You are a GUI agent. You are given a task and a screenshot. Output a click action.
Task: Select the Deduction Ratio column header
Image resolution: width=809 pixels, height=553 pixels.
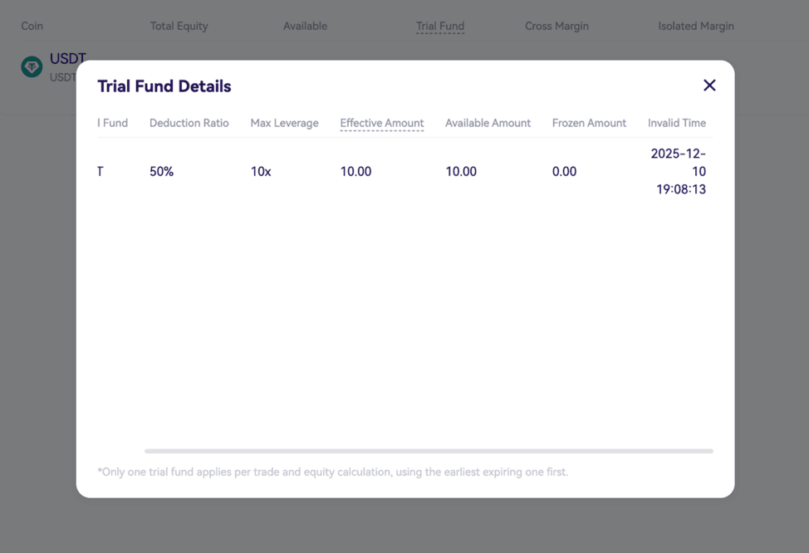(x=189, y=123)
